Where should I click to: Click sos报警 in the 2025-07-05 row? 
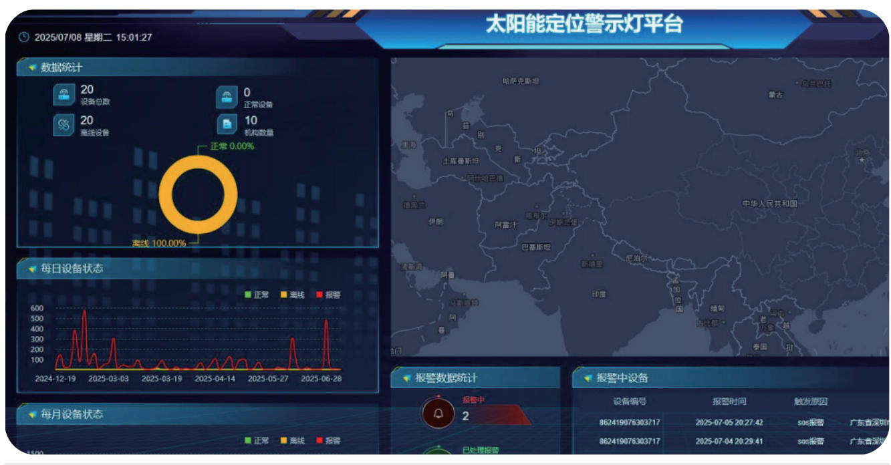coord(811,422)
